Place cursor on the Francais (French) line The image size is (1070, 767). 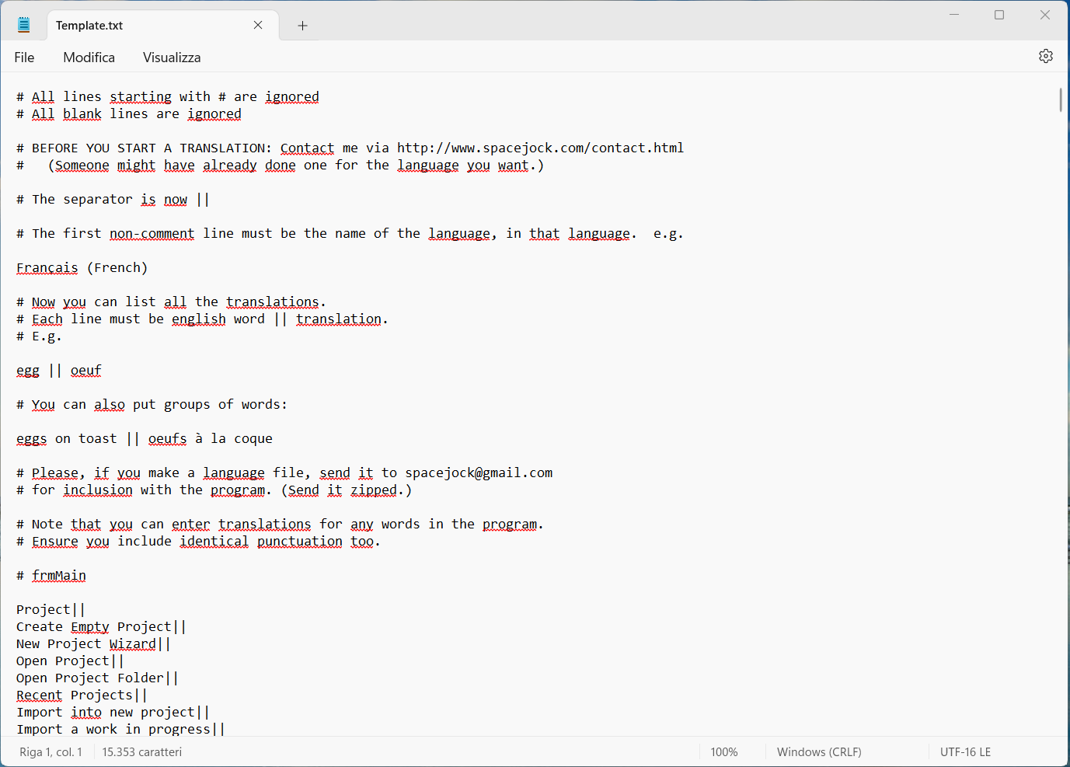pyautogui.click(x=82, y=267)
